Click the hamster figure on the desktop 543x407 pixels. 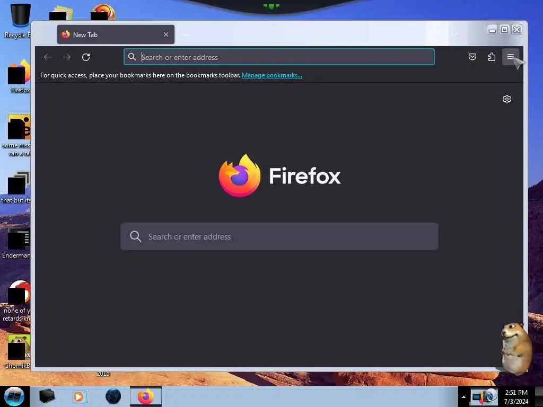coord(515,348)
